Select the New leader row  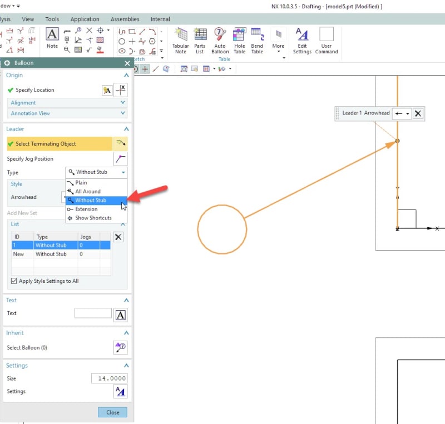(x=61, y=254)
